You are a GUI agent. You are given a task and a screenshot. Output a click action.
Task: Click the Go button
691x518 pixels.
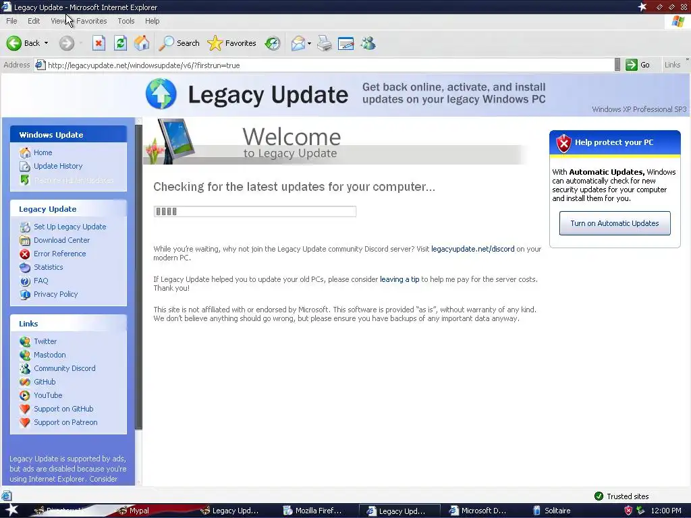click(x=638, y=65)
